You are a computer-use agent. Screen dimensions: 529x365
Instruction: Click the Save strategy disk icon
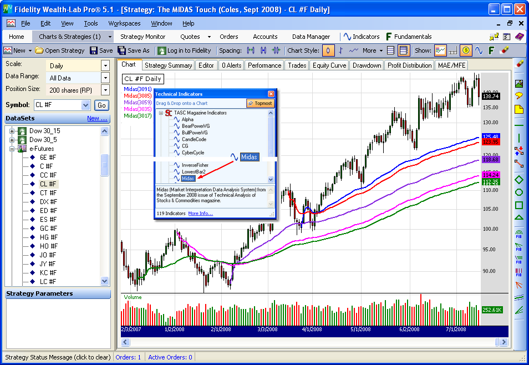93,50
